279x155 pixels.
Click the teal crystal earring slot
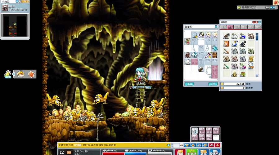(x=215, y=48)
